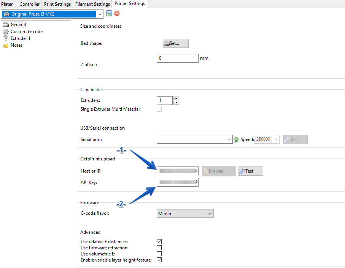Save the current printer preset

[x=109, y=13]
